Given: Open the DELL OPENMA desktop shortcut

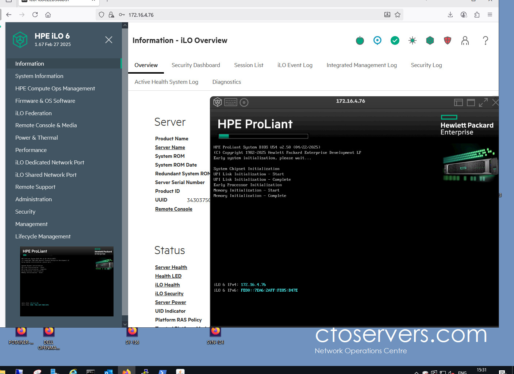Looking at the screenshot, I should pos(49,339).
